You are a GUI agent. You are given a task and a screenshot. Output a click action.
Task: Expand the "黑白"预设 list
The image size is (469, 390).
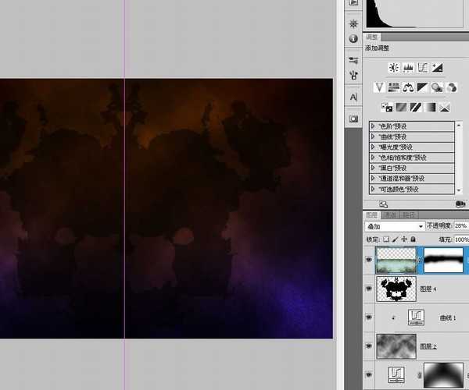point(373,168)
